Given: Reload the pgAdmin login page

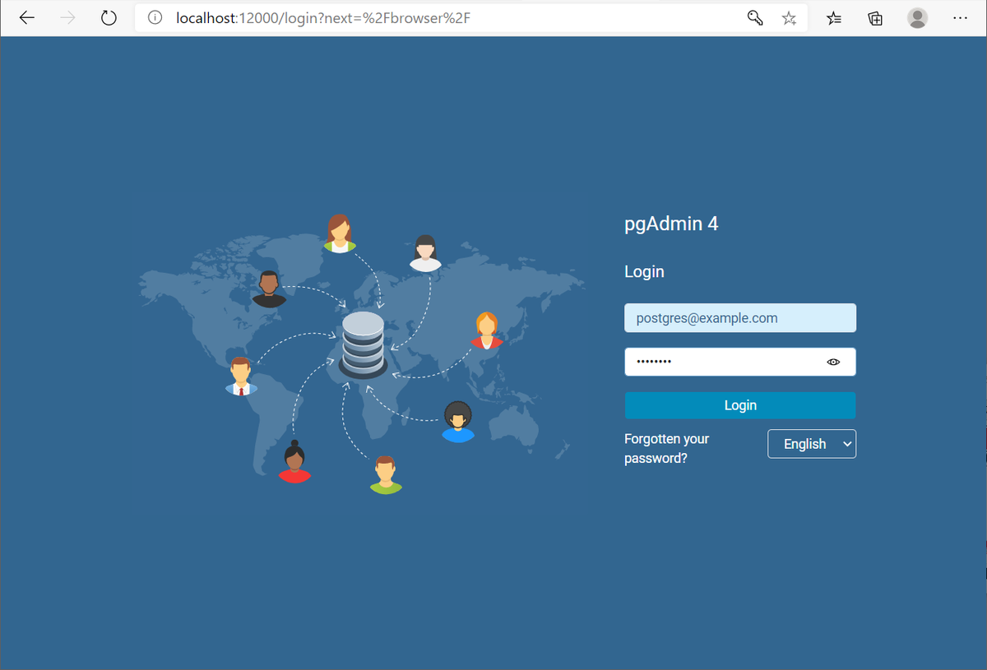Looking at the screenshot, I should coord(109,18).
